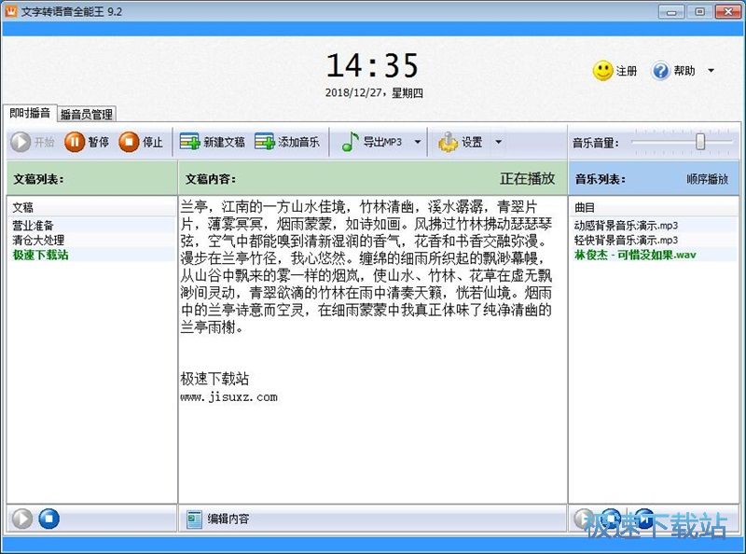
Task: Click the grey play icon under script list
Action: tap(21, 519)
